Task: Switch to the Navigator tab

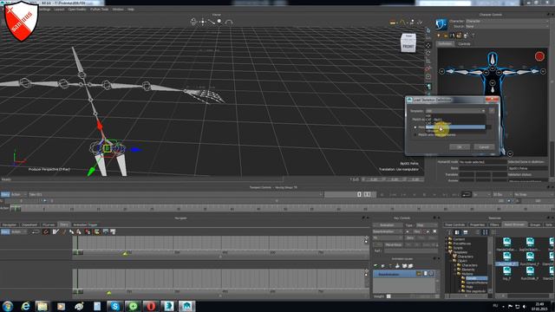Action: tap(10, 224)
